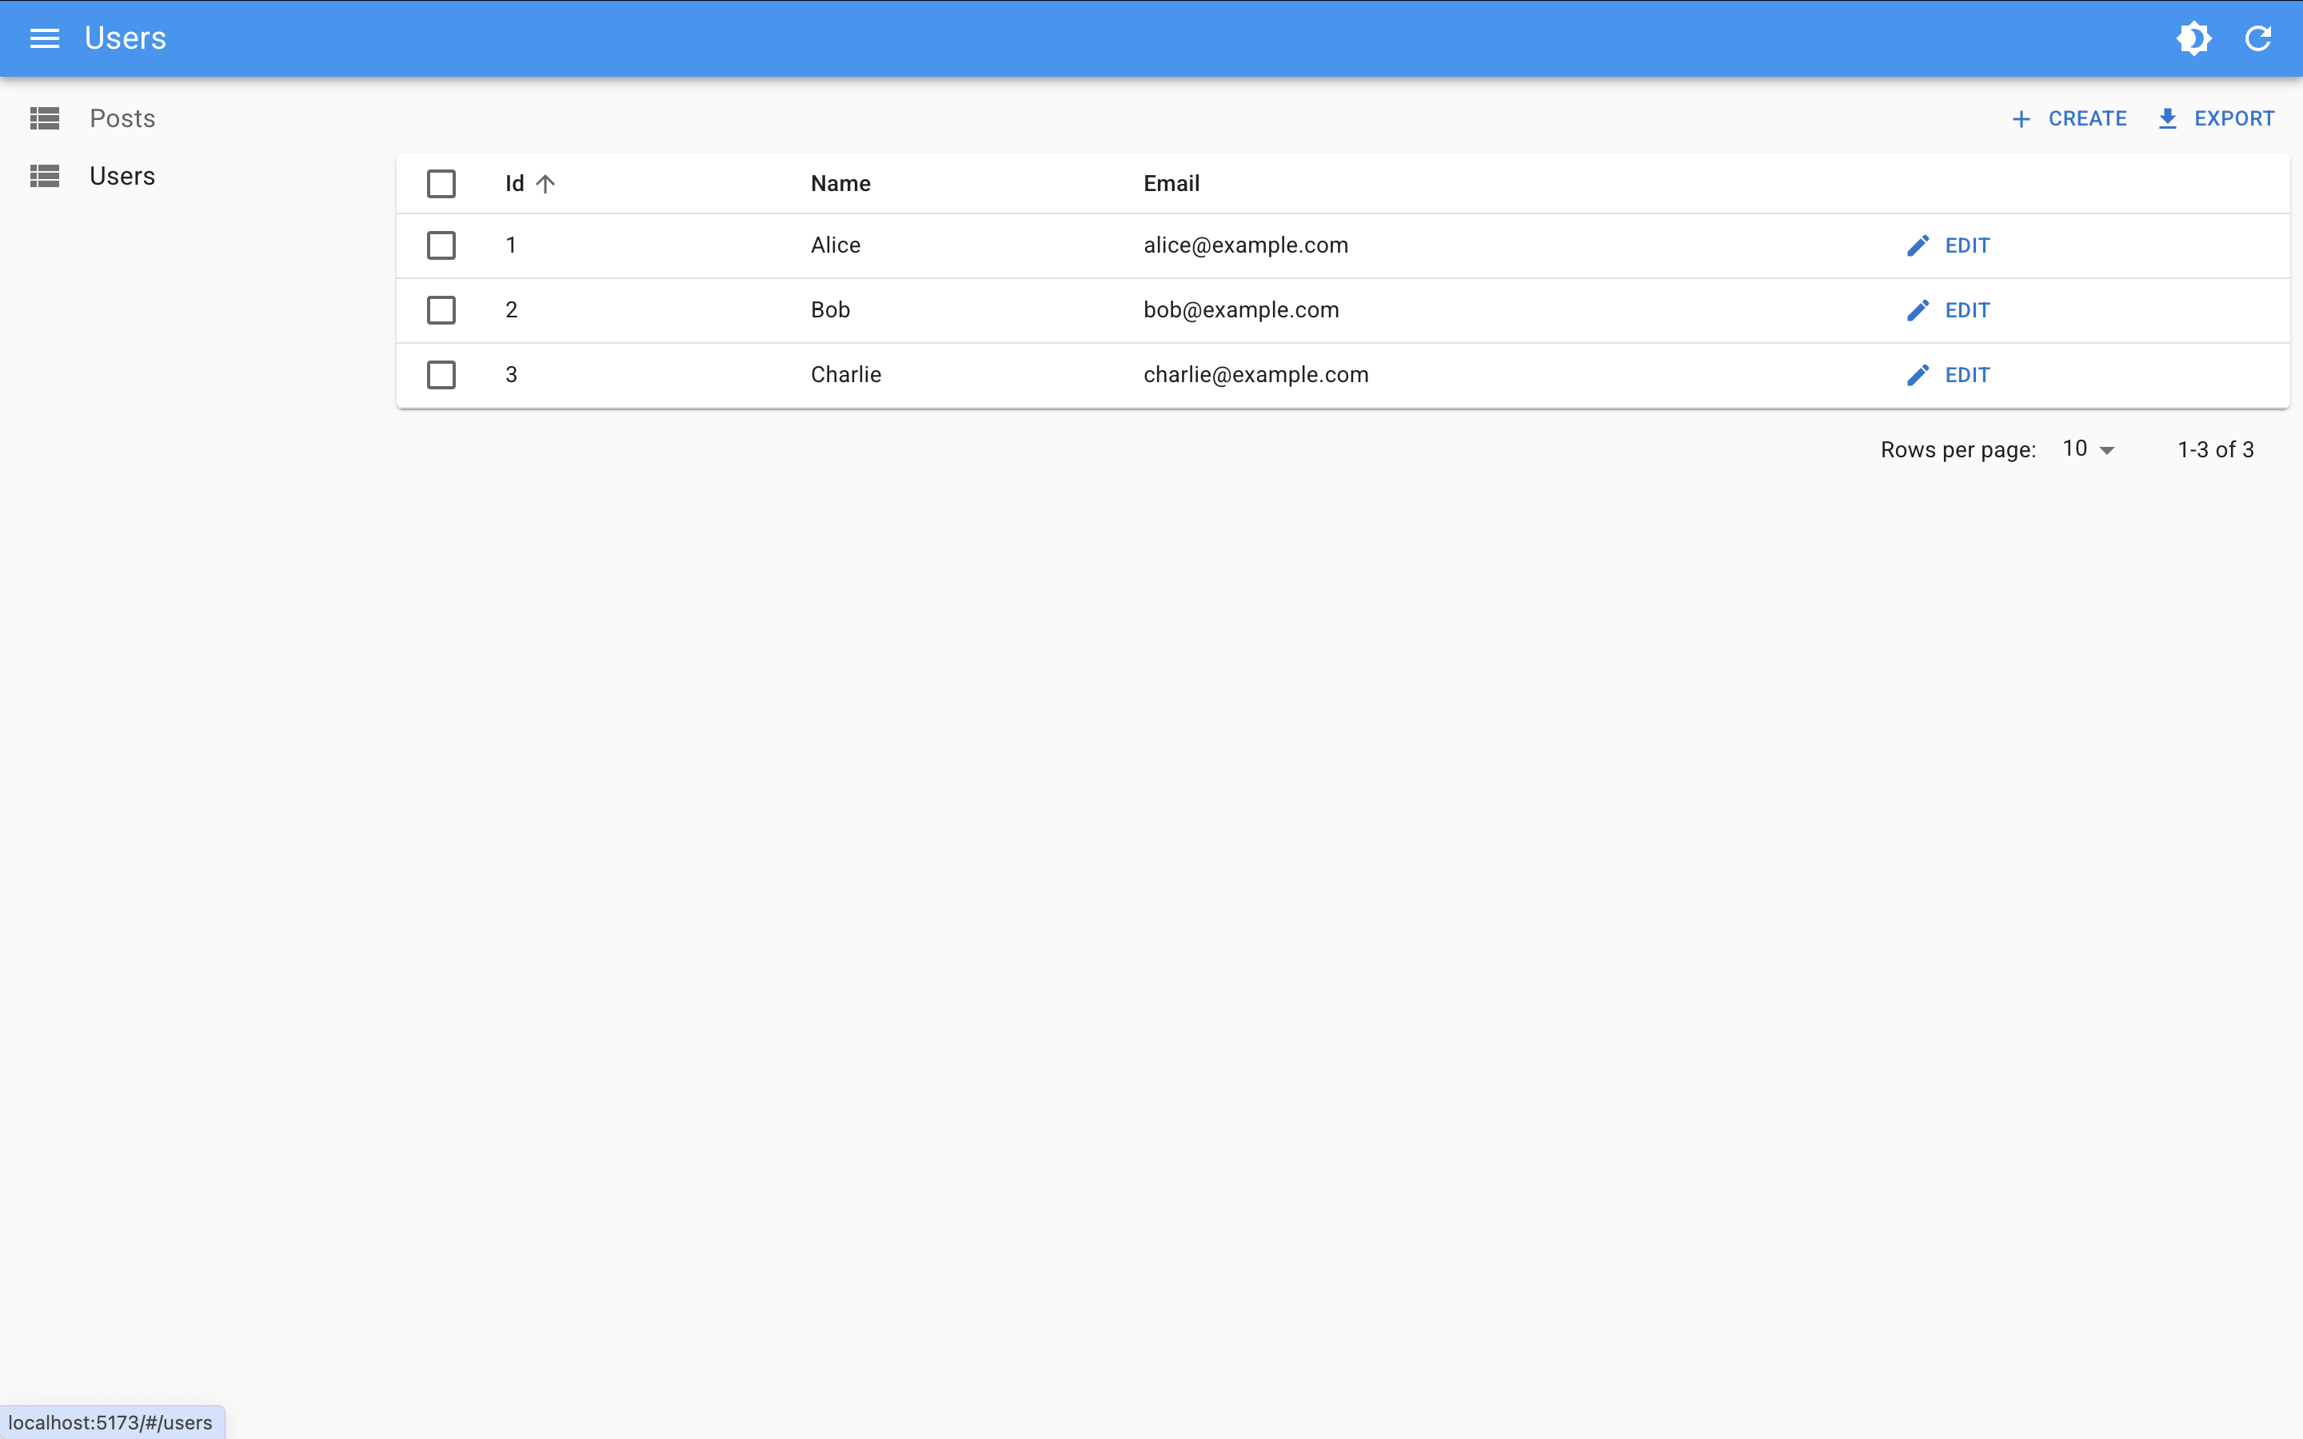The height and width of the screenshot is (1439, 2303).
Task: Select Users in the sidebar menu
Action: pyautogui.click(x=122, y=176)
